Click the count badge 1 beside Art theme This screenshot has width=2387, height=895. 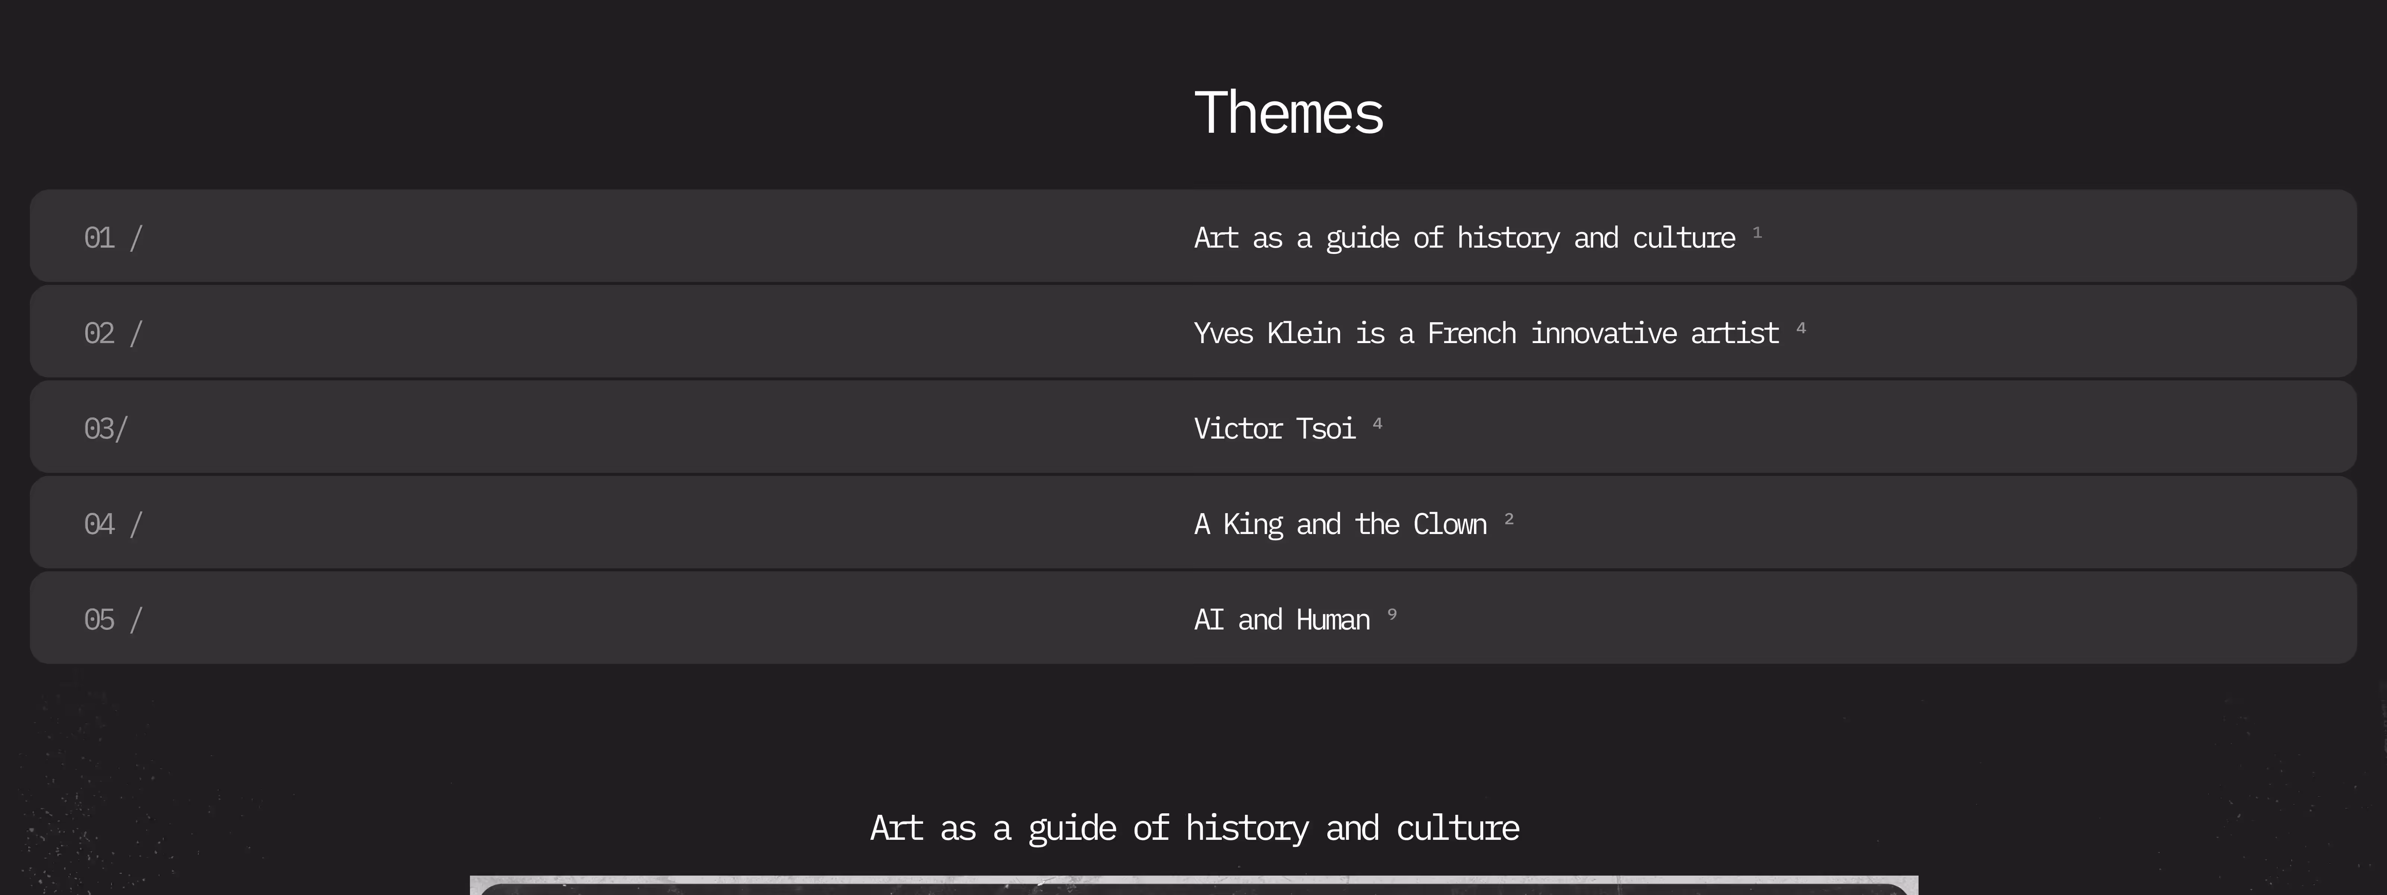coord(1757,233)
